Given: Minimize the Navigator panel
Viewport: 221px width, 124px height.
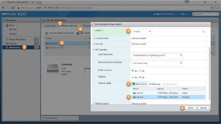Looking at the screenshot, I should click(x=37, y=20).
